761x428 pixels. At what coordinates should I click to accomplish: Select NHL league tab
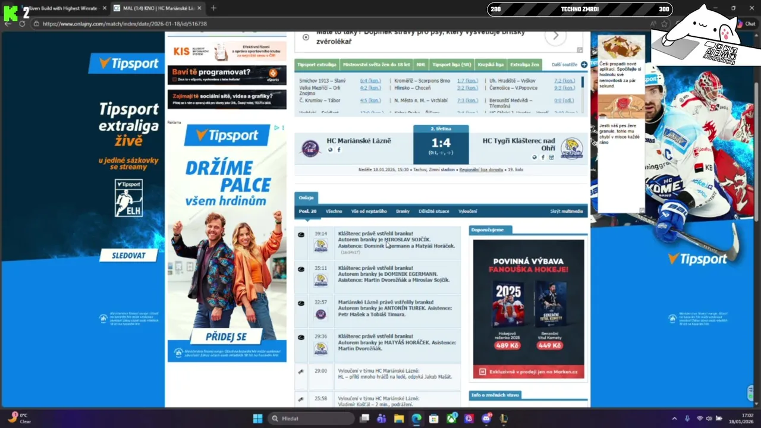[x=420, y=64]
